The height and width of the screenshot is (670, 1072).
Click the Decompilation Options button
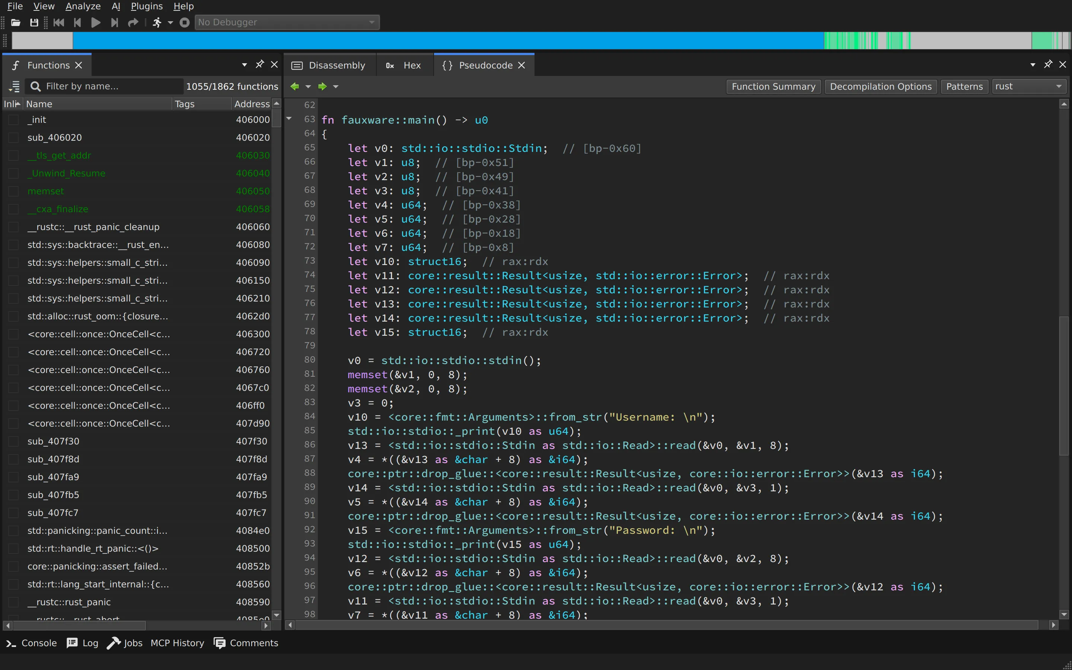[881, 86]
